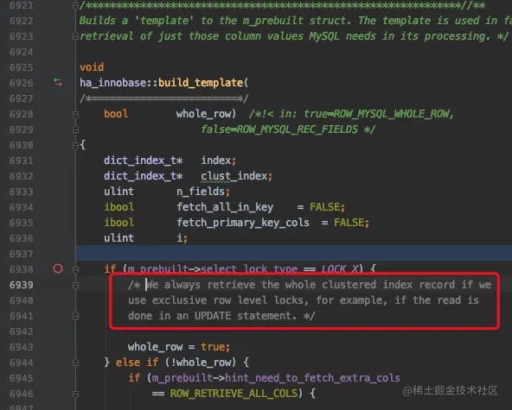Image resolution: width=512 pixels, height=410 pixels.
Task: Click the override arrows gutter icon on line 6926
Action: tap(58, 83)
